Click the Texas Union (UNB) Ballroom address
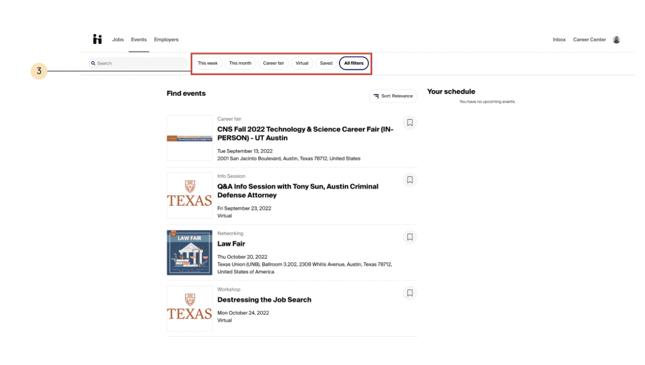 pyautogui.click(x=304, y=268)
